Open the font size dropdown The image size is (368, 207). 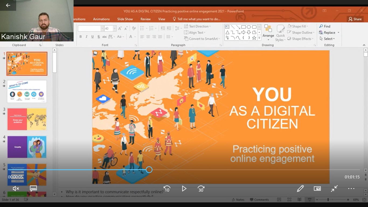(x=115, y=29)
